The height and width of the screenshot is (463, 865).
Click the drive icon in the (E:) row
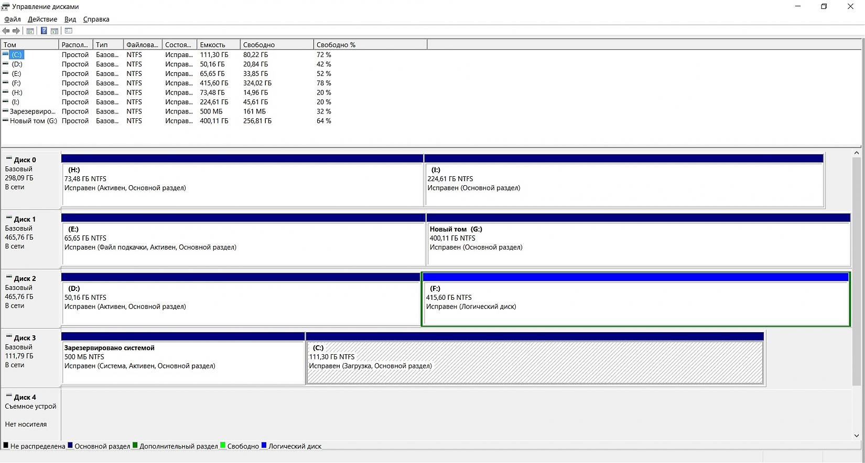click(5, 73)
